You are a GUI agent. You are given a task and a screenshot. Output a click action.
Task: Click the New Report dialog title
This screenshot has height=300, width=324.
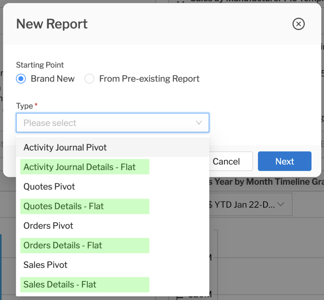click(x=52, y=24)
